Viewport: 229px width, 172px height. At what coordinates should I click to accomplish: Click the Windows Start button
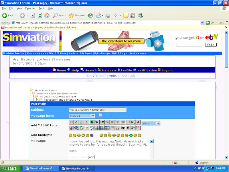pos(11,169)
